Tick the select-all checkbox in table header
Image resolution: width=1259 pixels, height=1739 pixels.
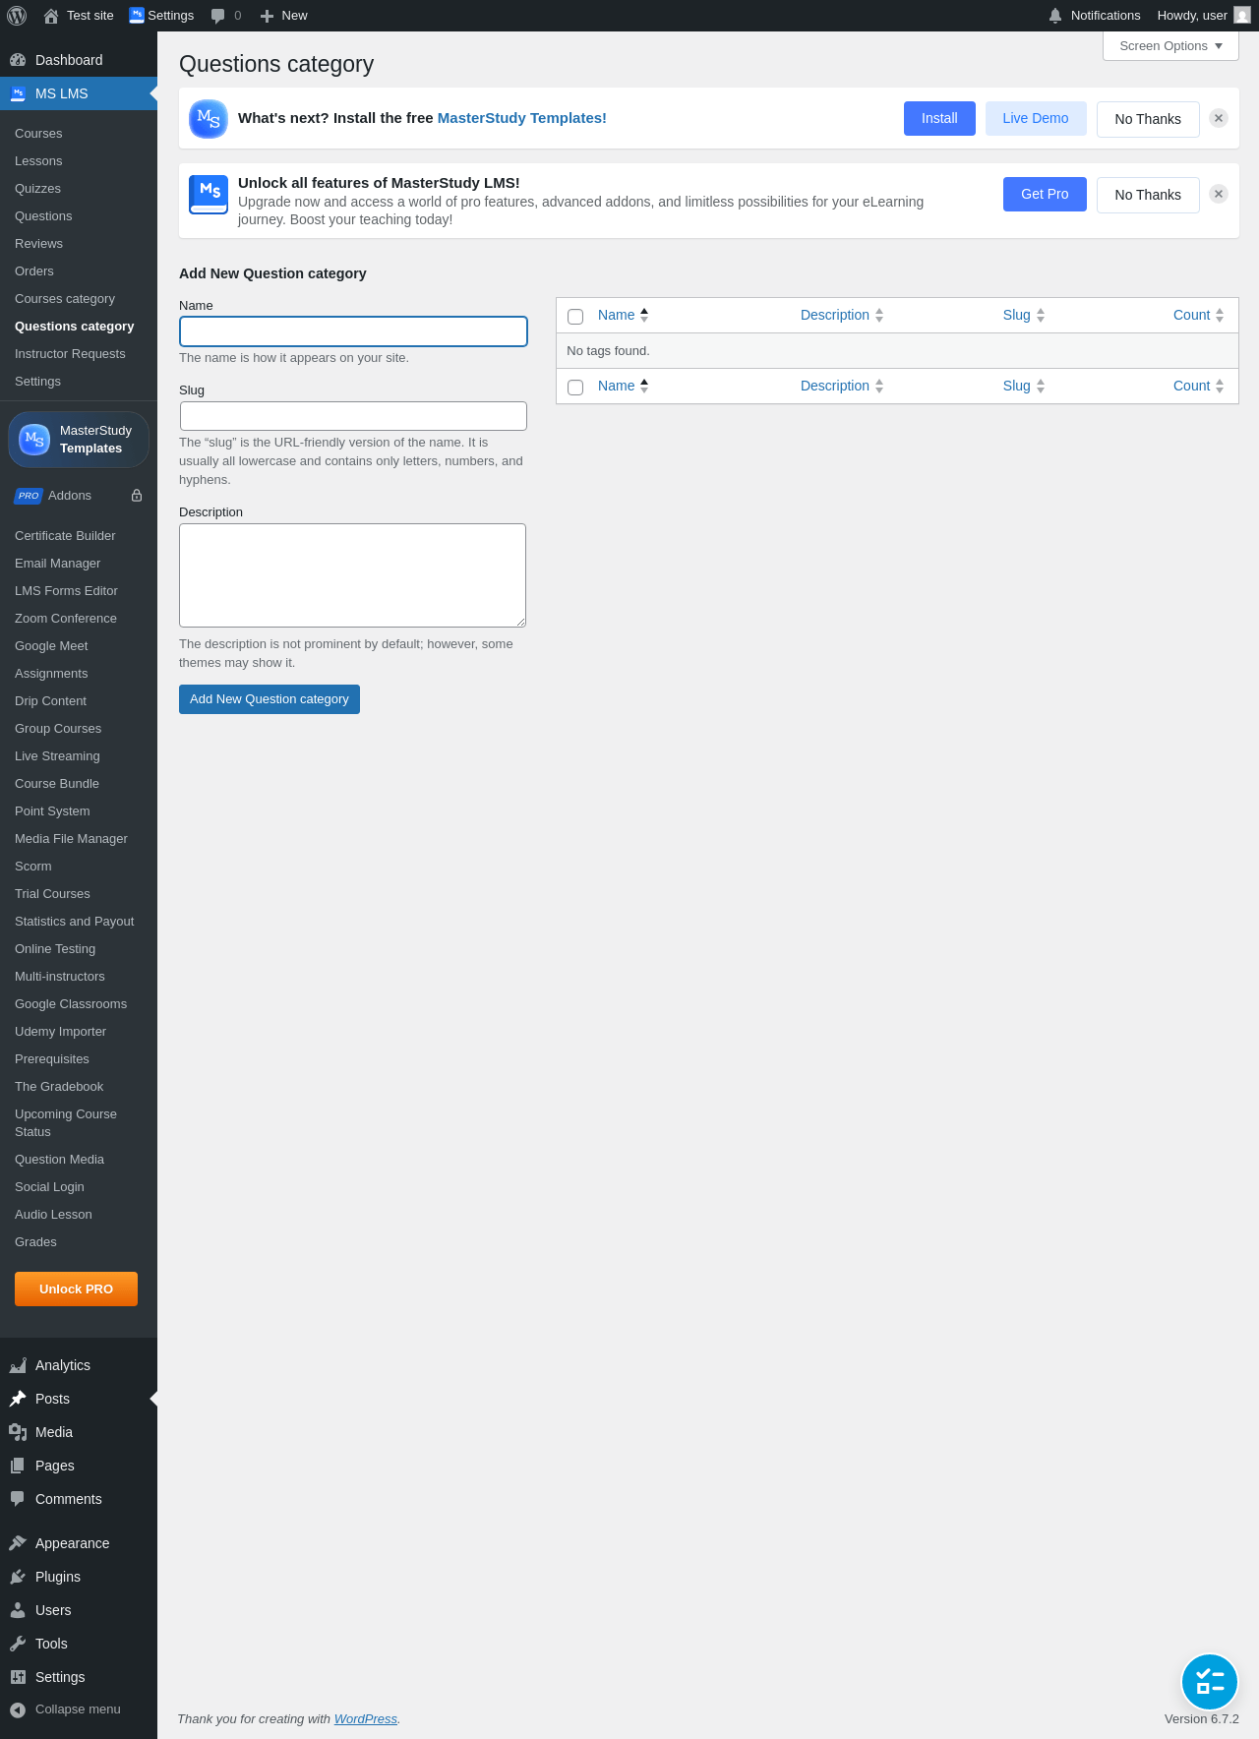575,317
